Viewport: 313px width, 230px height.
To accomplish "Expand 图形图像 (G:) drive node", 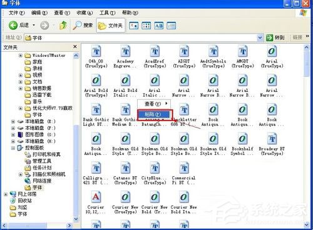I will click(x=13, y=135).
